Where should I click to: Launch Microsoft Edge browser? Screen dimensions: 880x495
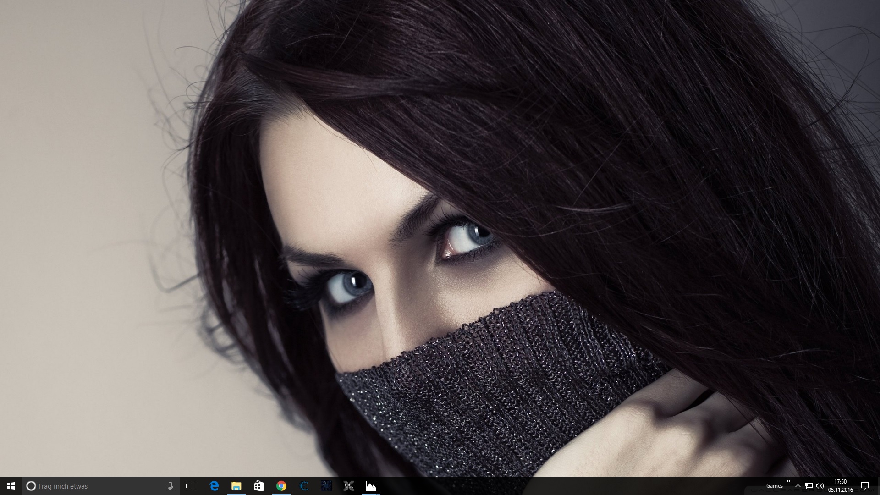click(x=214, y=486)
